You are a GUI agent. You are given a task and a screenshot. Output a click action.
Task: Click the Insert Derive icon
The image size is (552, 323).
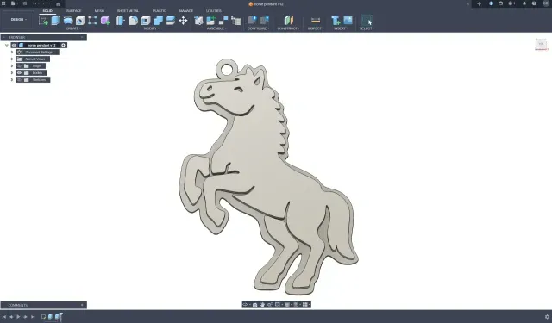tap(336, 20)
